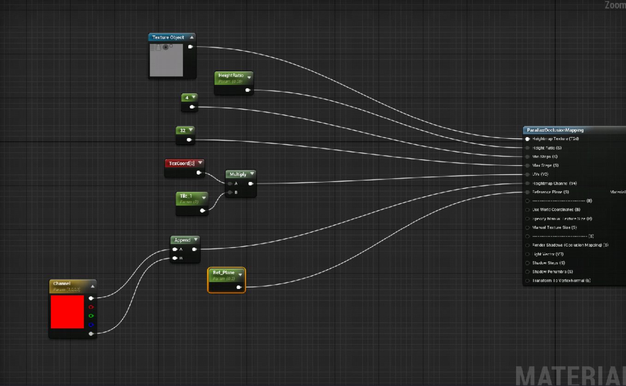Select the Ref_Plane node title

[223, 272]
